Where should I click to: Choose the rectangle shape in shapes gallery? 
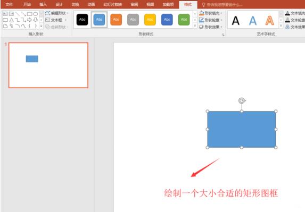tap(30, 14)
